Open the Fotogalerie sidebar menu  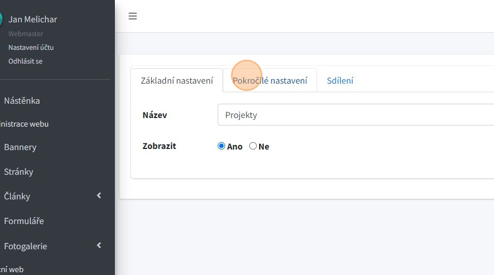(x=25, y=246)
